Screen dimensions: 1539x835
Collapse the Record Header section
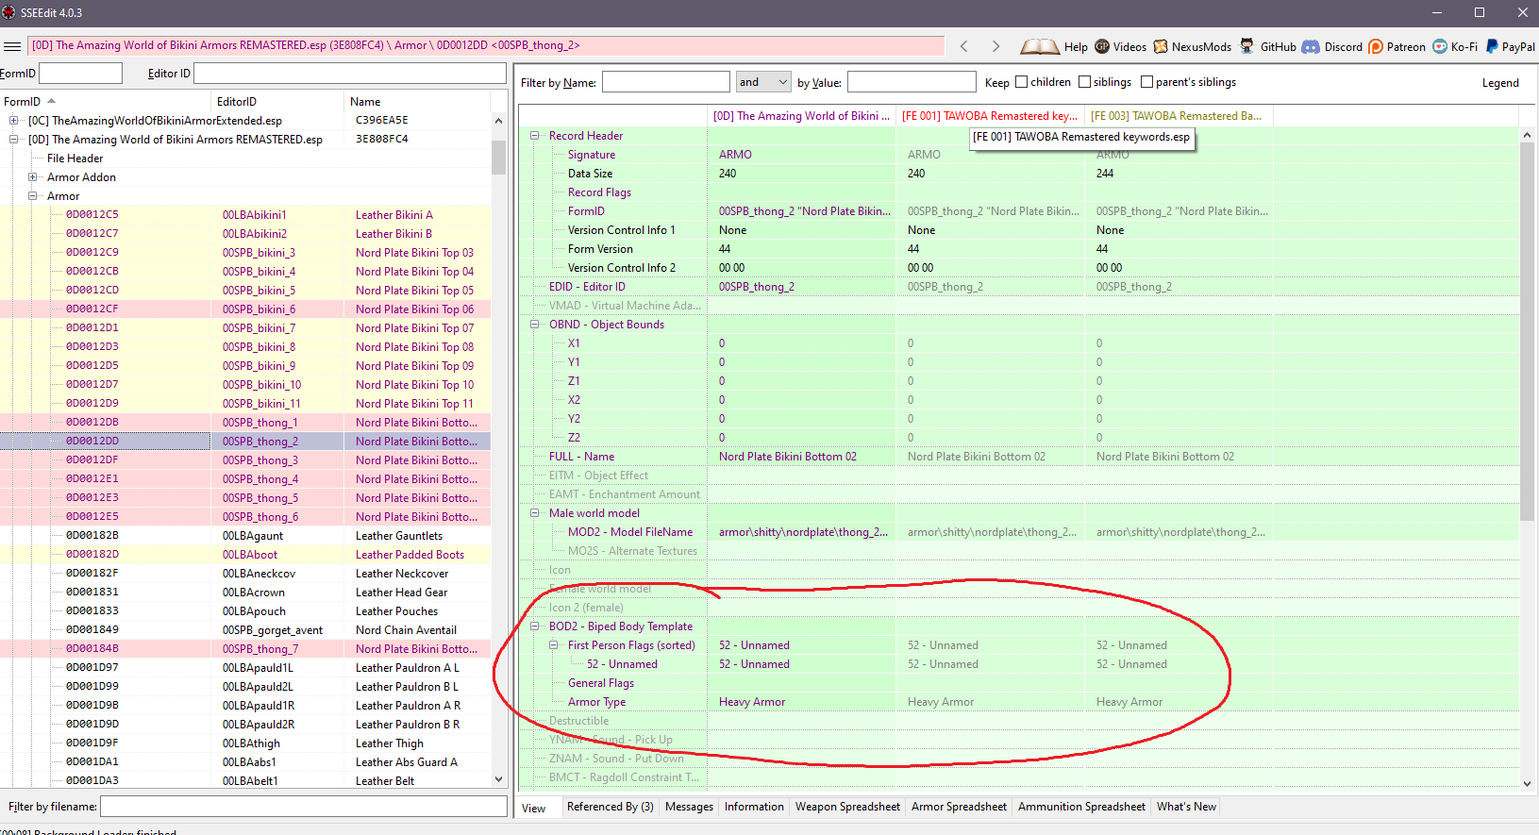pos(535,136)
